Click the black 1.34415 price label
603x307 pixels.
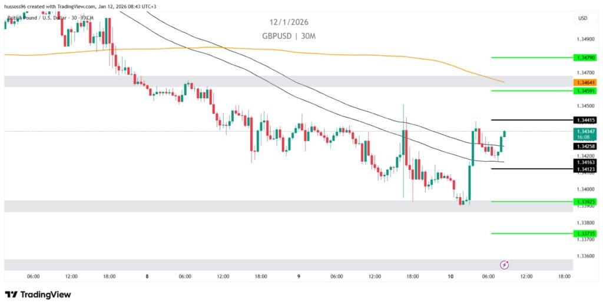click(x=587, y=120)
